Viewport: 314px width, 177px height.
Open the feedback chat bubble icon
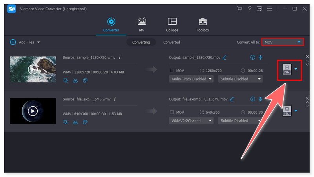pyautogui.click(x=259, y=9)
